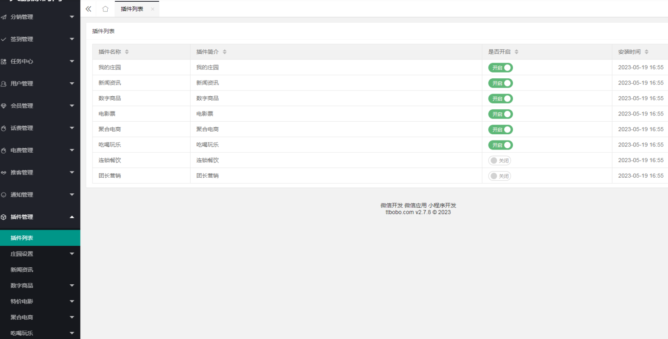Image resolution: width=668 pixels, height=339 pixels.
Task: Sort by 安装时间 column arrows
Action: coord(647,52)
